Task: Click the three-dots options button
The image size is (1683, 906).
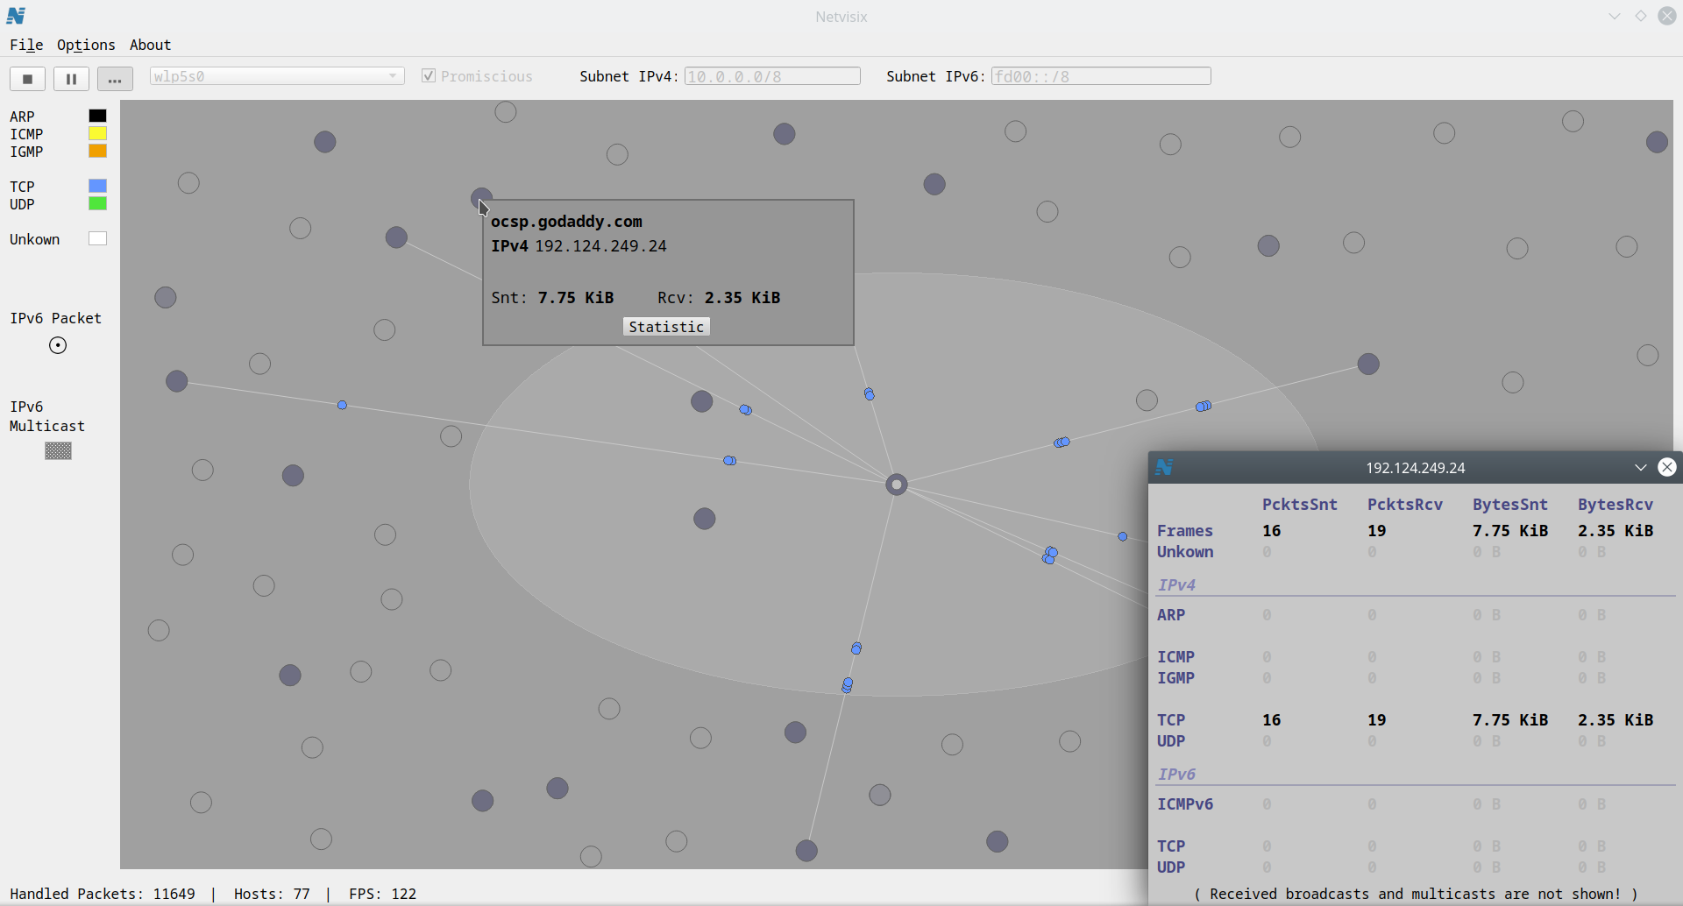Action: click(115, 79)
